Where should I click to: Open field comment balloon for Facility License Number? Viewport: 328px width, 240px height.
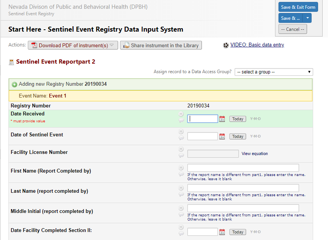181,155
